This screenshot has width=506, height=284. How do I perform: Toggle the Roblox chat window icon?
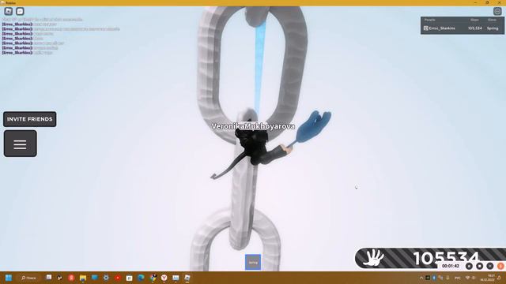(x=20, y=11)
